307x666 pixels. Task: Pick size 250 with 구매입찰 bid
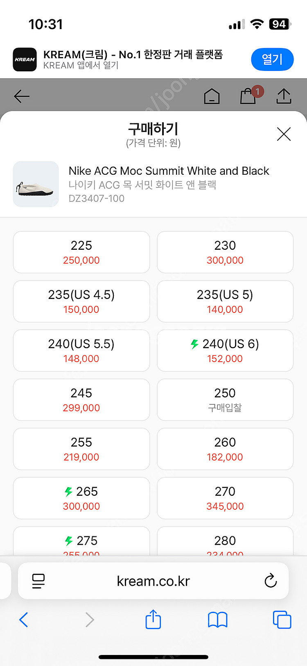tap(225, 400)
